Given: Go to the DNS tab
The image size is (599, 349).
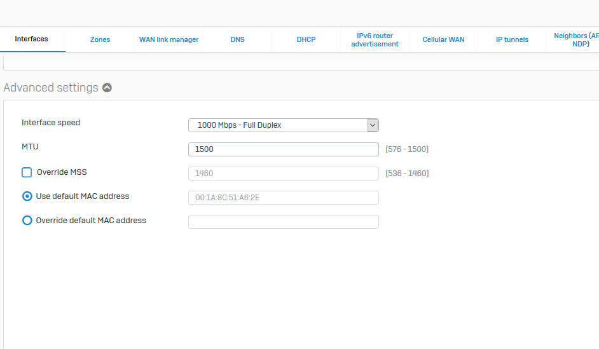Looking at the screenshot, I should coord(237,39).
